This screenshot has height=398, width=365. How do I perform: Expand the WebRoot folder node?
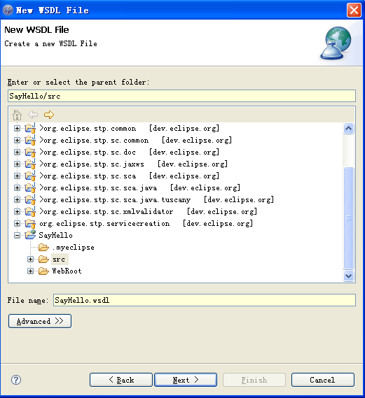[30, 271]
